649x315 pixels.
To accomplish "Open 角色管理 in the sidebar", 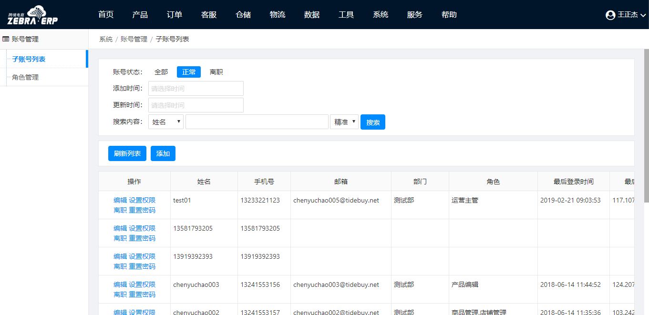I will 25,77.
